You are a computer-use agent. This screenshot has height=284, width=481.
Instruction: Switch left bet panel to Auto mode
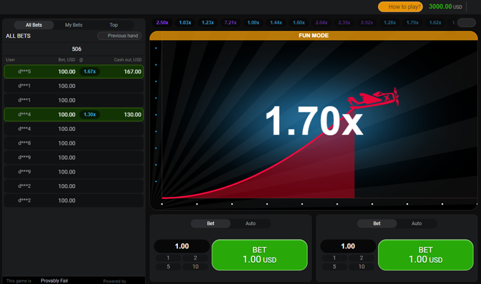250,224
